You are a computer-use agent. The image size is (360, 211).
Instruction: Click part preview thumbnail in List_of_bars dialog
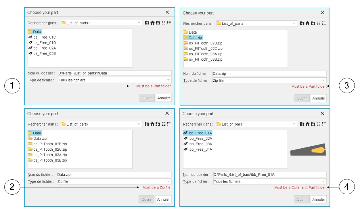[308, 149]
